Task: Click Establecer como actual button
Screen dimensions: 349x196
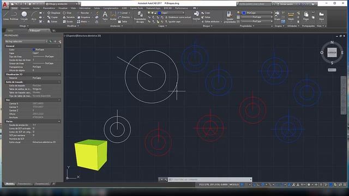Action: [178, 17]
